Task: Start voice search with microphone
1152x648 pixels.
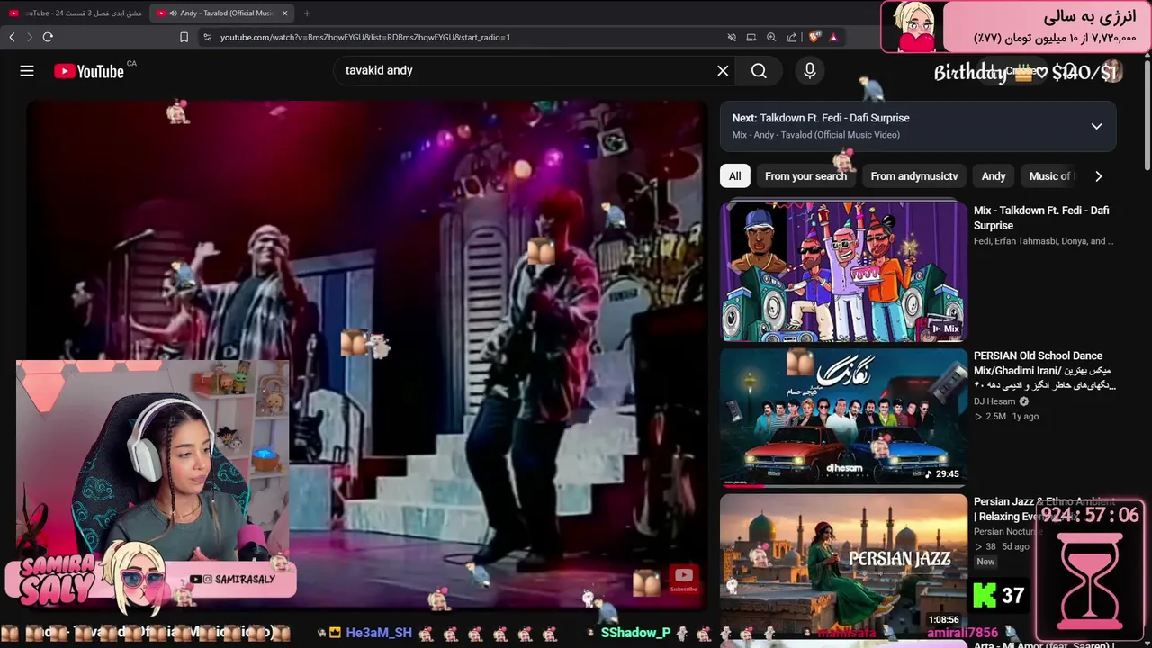Action: (x=810, y=71)
